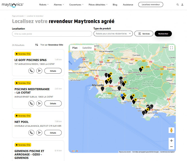Get directions to LE GOFF PISCINES SPAS

point(39,71)
